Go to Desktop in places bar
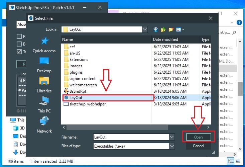This screenshot has width=245, height=167. pos(44,65)
